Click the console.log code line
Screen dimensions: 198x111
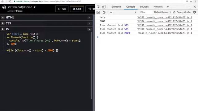45,40
